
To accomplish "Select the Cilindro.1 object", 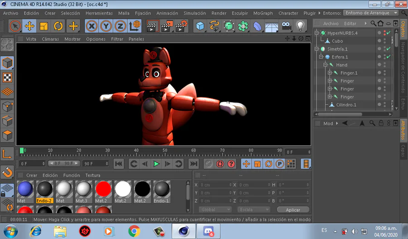I will pyautogui.click(x=346, y=105).
